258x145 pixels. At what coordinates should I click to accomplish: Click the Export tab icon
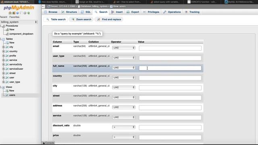(128, 12)
